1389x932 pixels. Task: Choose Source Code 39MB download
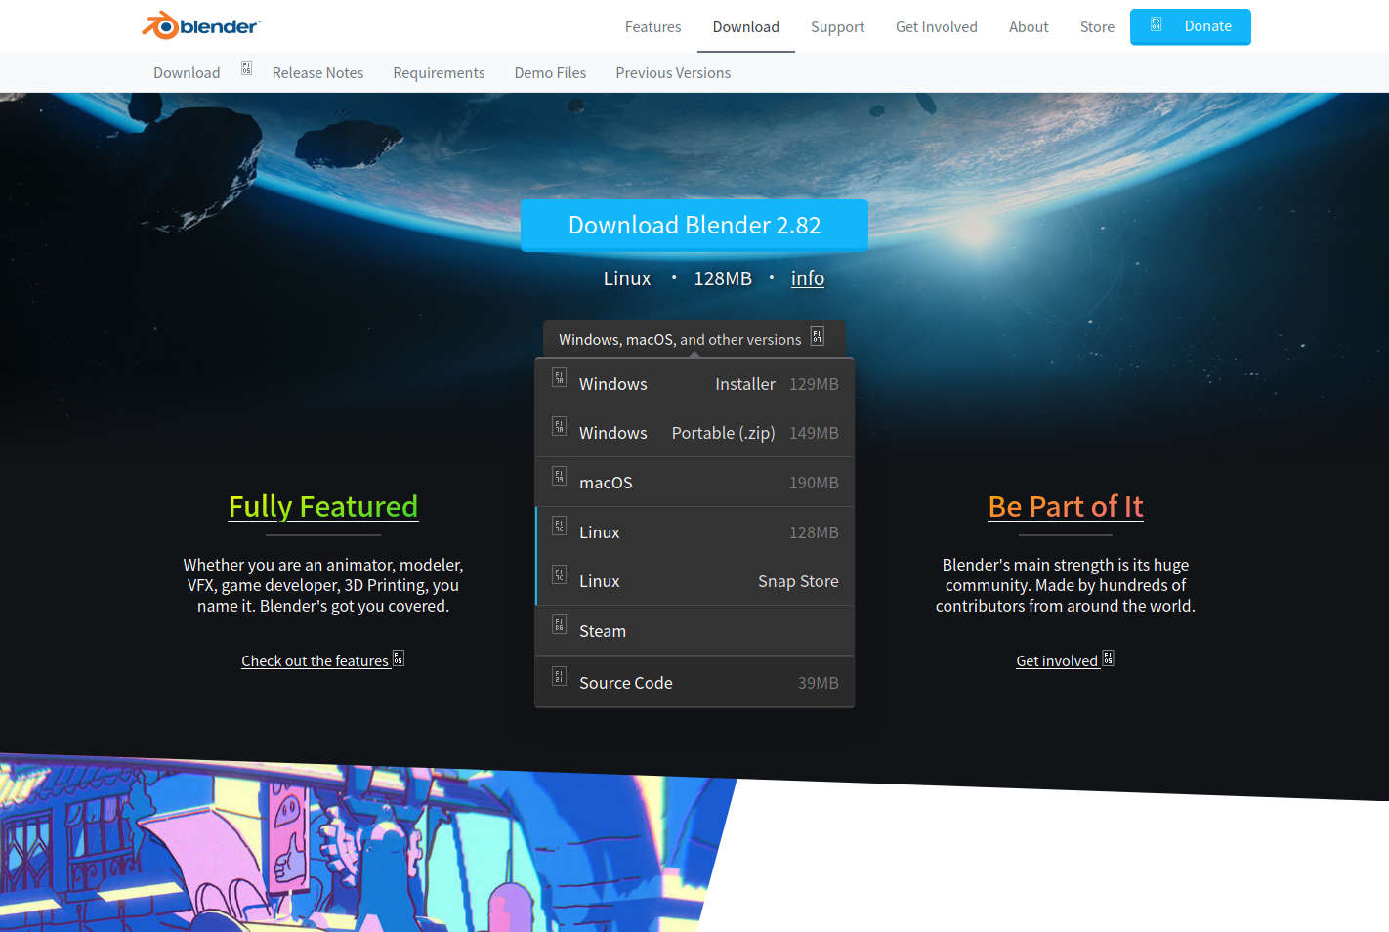[694, 683]
